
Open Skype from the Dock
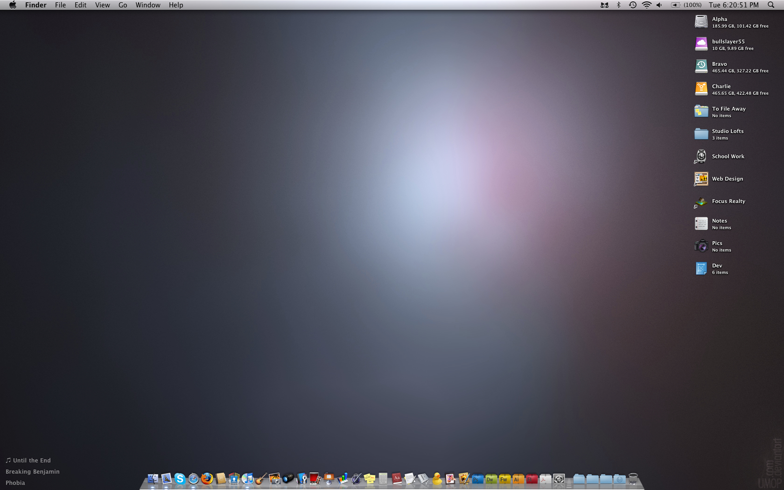point(180,478)
